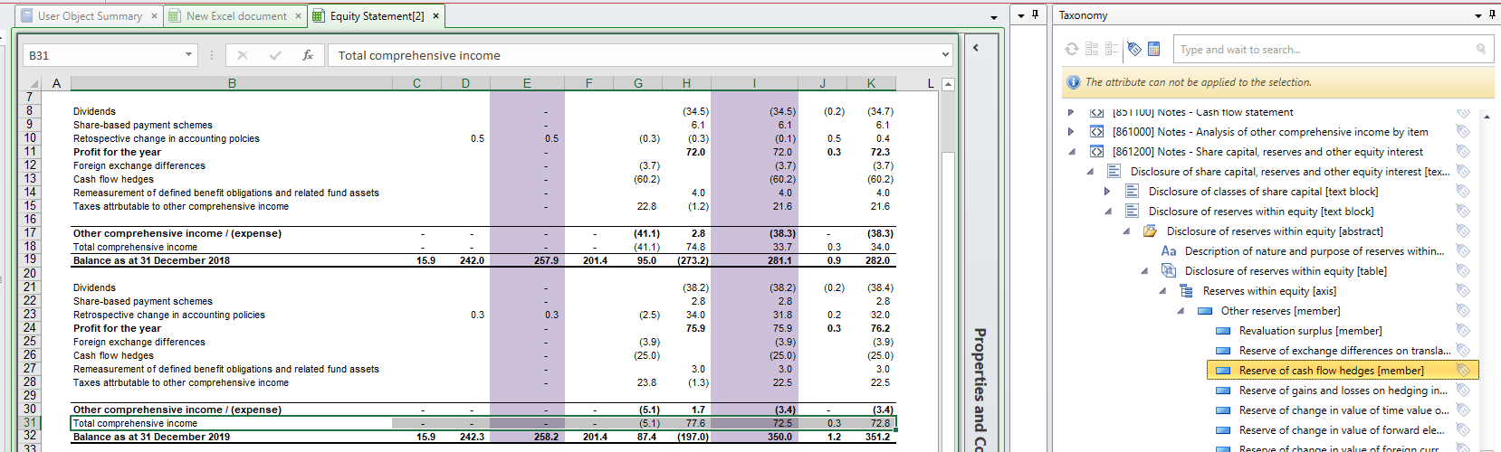This screenshot has width=1501, height=452.
Task: Select column B header
Action: [x=232, y=83]
